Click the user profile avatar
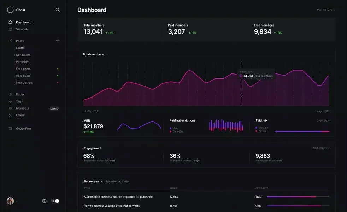This screenshot has width=347, height=212. tap(10, 201)
